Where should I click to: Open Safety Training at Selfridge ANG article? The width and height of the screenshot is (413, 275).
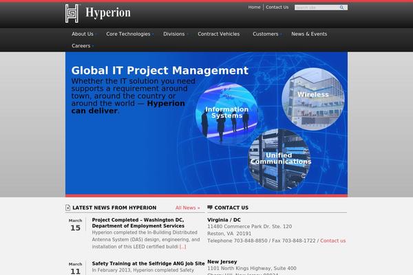[x=148, y=263]
